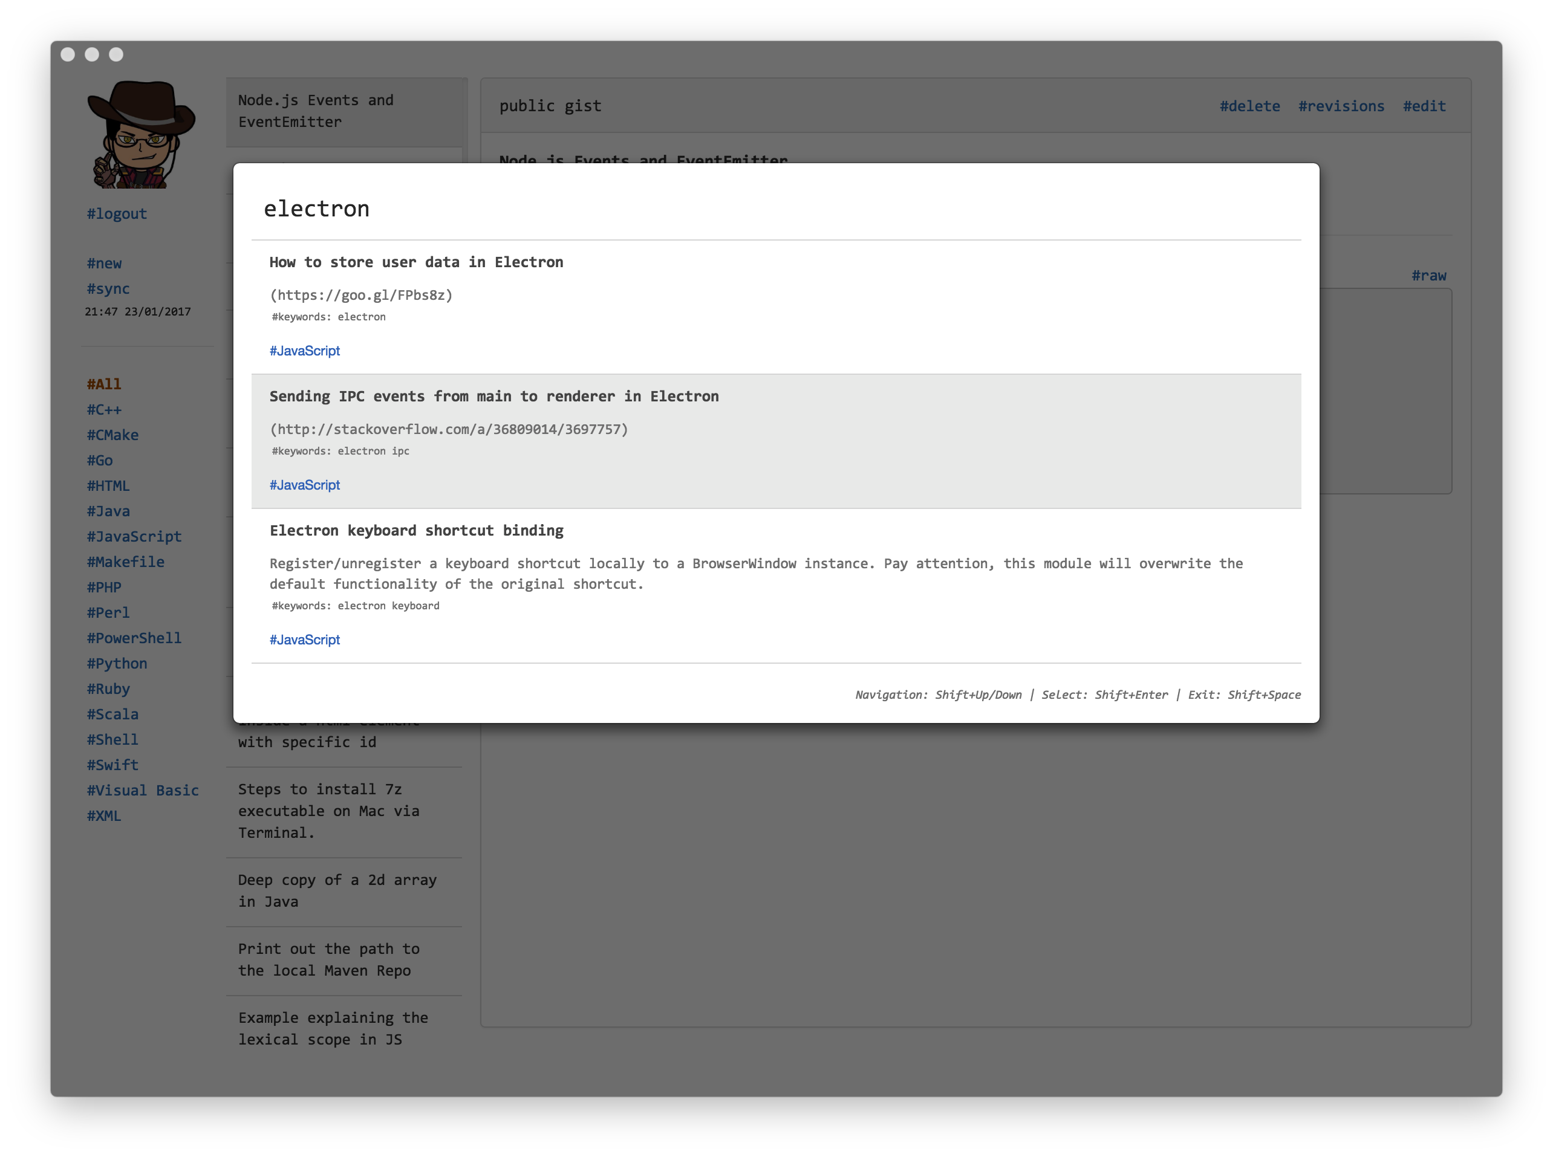Select the 'Sending IPC events' search result

point(494,397)
